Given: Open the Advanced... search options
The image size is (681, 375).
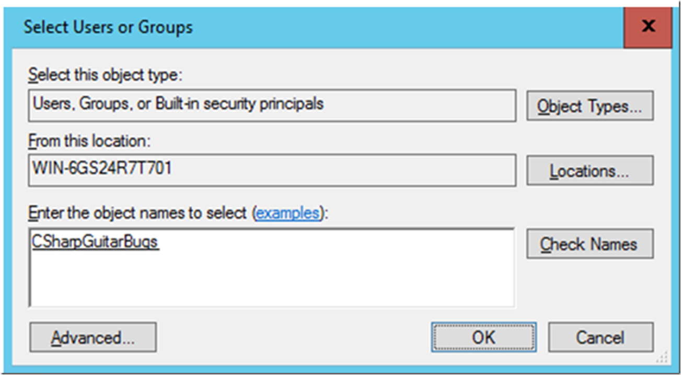Looking at the screenshot, I should [93, 337].
